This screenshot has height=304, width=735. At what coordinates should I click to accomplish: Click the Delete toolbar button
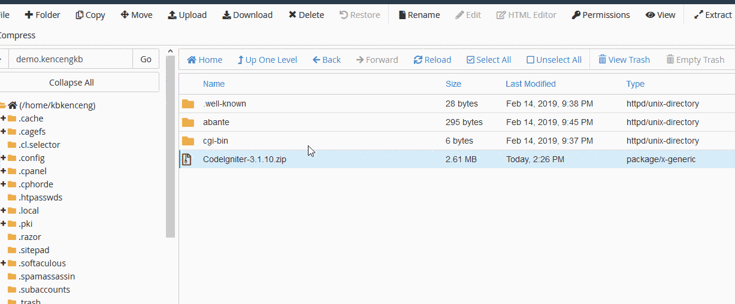click(306, 15)
